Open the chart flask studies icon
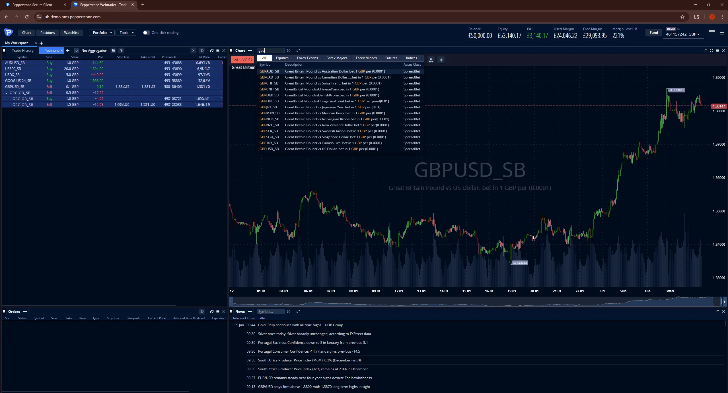 point(431,60)
